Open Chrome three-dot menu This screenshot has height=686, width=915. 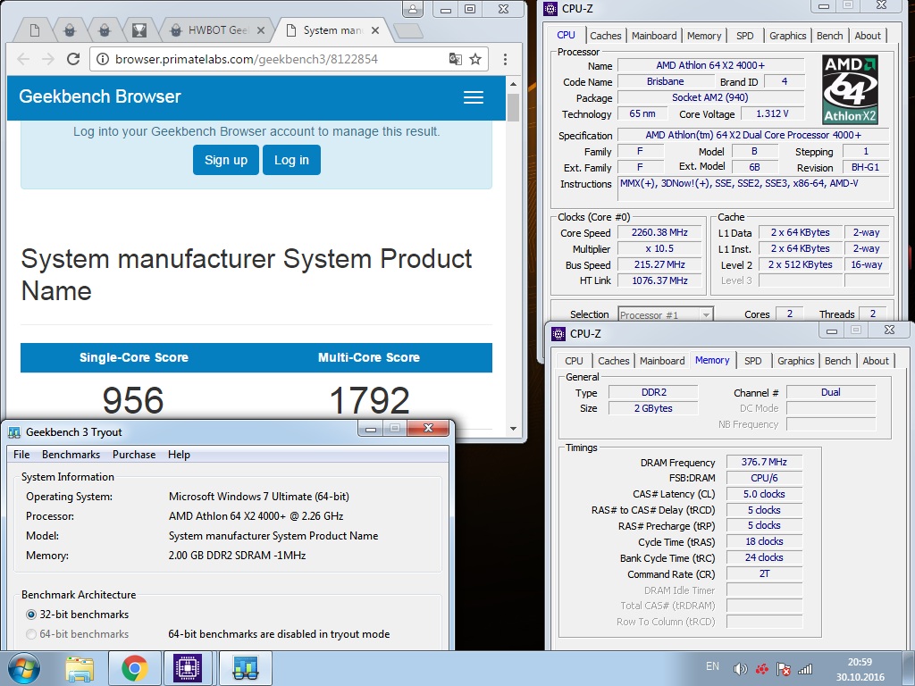pyautogui.click(x=506, y=59)
